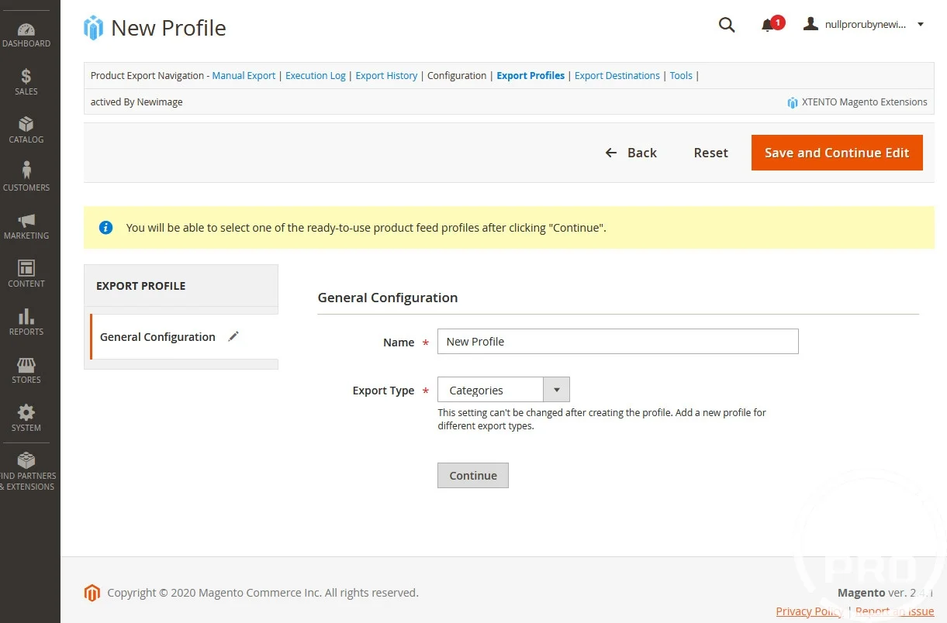This screenshot has width=947, height=623.
Task: Go to Export Profiles navigation link
Action: tap(531, 76)
